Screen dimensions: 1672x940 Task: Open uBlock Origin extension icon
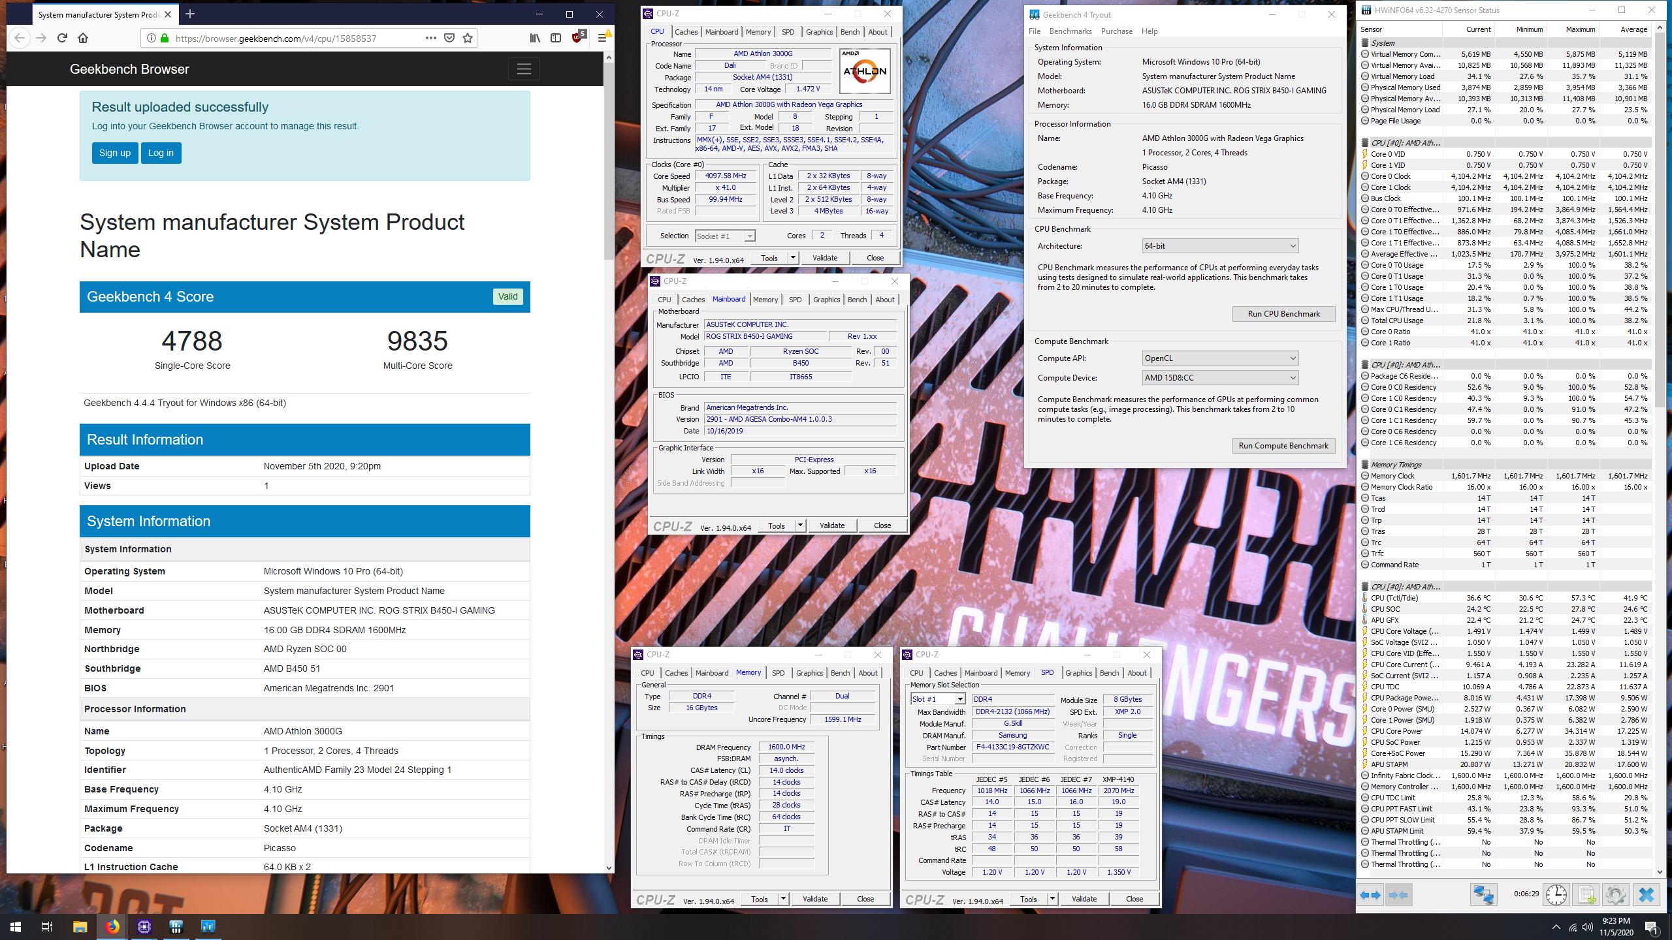(x=577, y=37)
